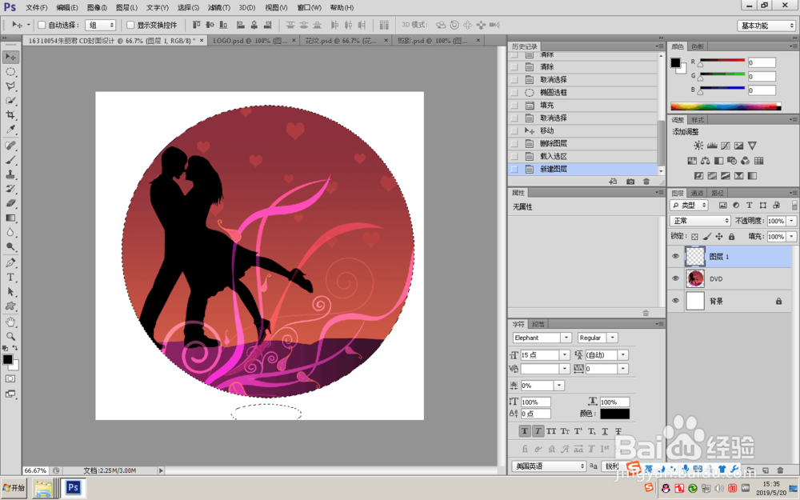The image size is (800, 500).
Task: Select the Horizontal Type tool
Action: (10, 277)
